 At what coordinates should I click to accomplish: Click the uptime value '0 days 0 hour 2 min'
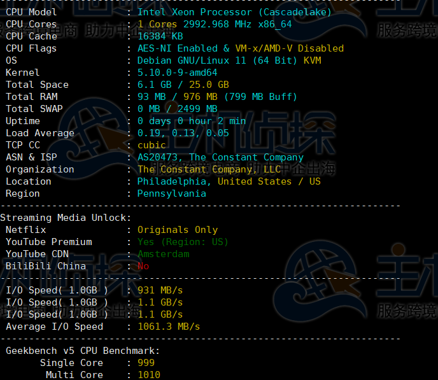192,121
